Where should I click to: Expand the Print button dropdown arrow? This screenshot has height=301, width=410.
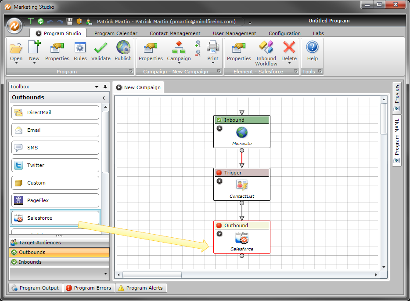213,63
